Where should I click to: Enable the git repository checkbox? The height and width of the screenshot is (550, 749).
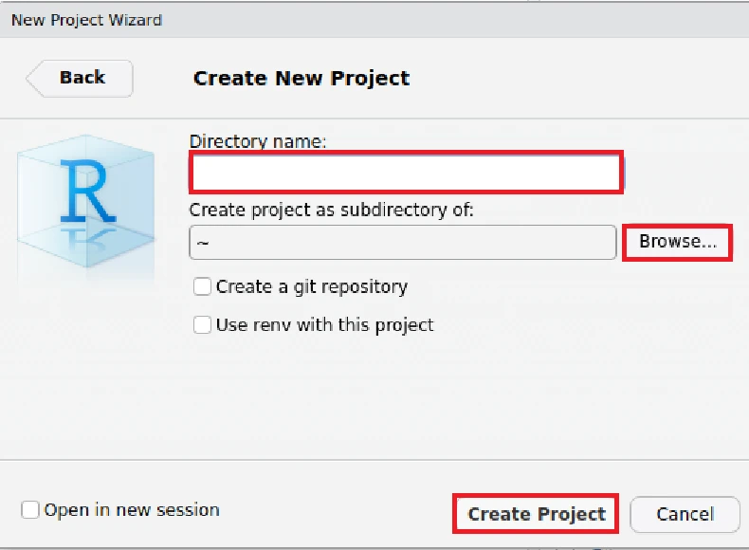pos(202,286)
